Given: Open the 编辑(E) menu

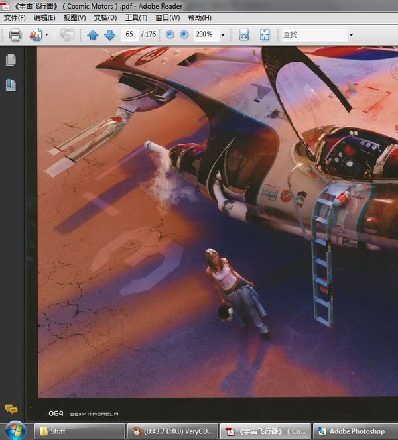Looking at the screenshot, I should (x=44, y=18).
